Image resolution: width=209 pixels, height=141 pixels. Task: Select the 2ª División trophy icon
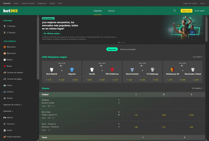click(5, 32)
